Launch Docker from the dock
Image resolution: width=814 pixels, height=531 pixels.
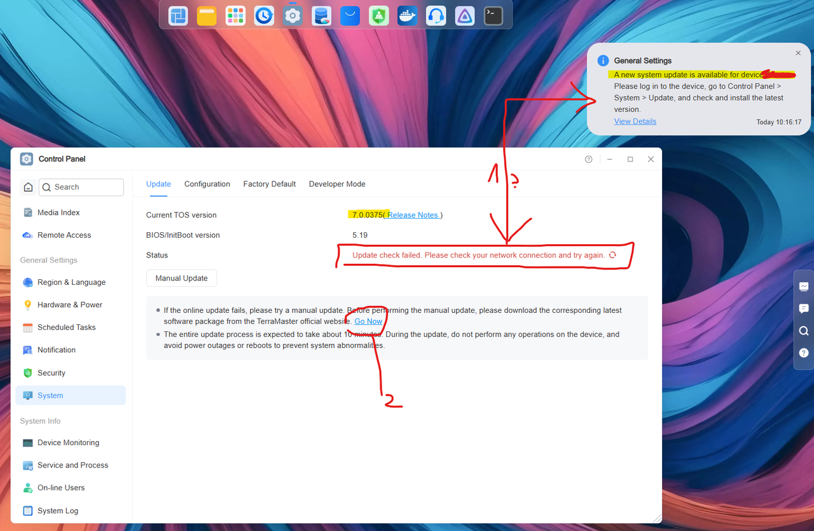[407, 16]
